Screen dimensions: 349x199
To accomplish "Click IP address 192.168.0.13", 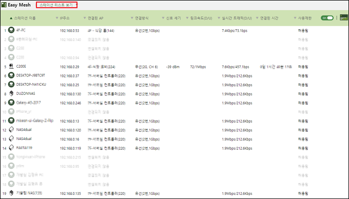I will tap(69, 121).
